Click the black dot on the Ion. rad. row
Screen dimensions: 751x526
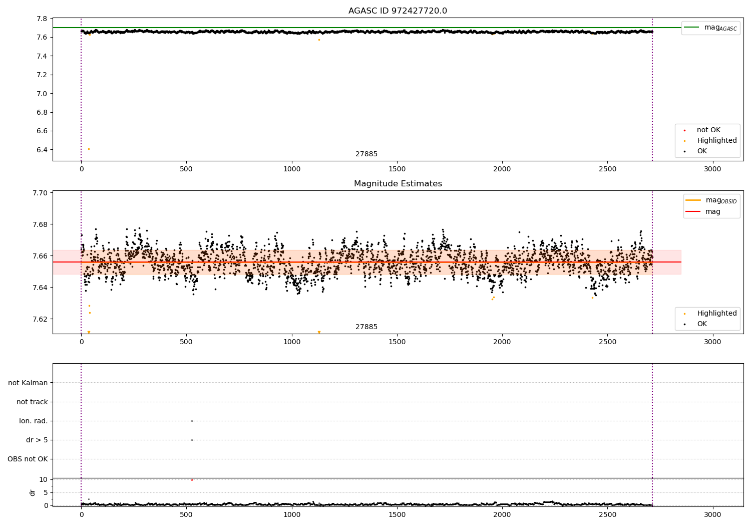(x=192, y=421)
